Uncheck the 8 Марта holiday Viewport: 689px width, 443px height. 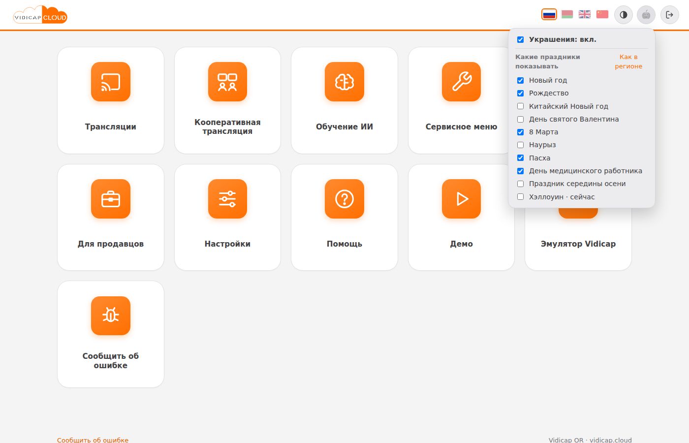(520, 132)
